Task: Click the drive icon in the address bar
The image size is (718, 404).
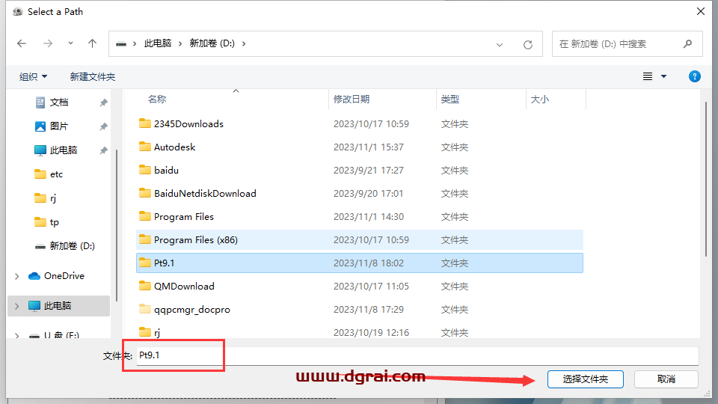Action: tap(121, 44)
